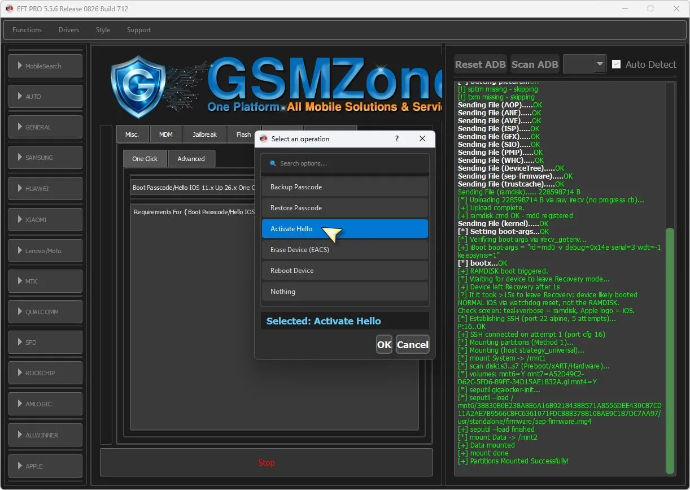Choose Restore Passcode operation
Viewport: 690px width, 490px height.
[x=345, y=208]
